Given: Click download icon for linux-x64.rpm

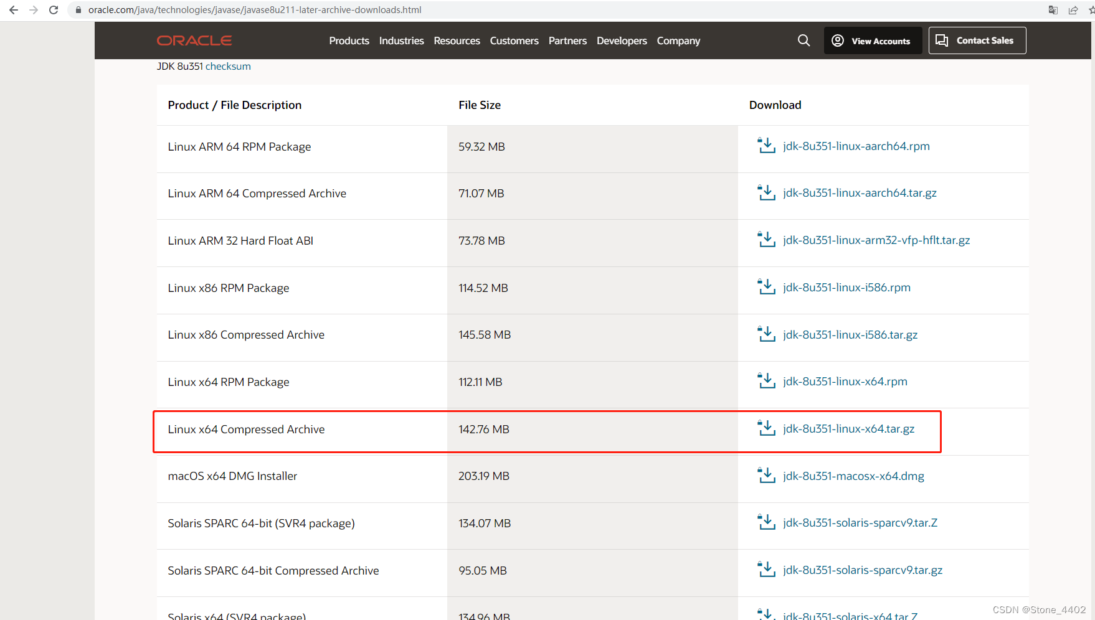Looking at the screenshot, I should pos(766,381).
